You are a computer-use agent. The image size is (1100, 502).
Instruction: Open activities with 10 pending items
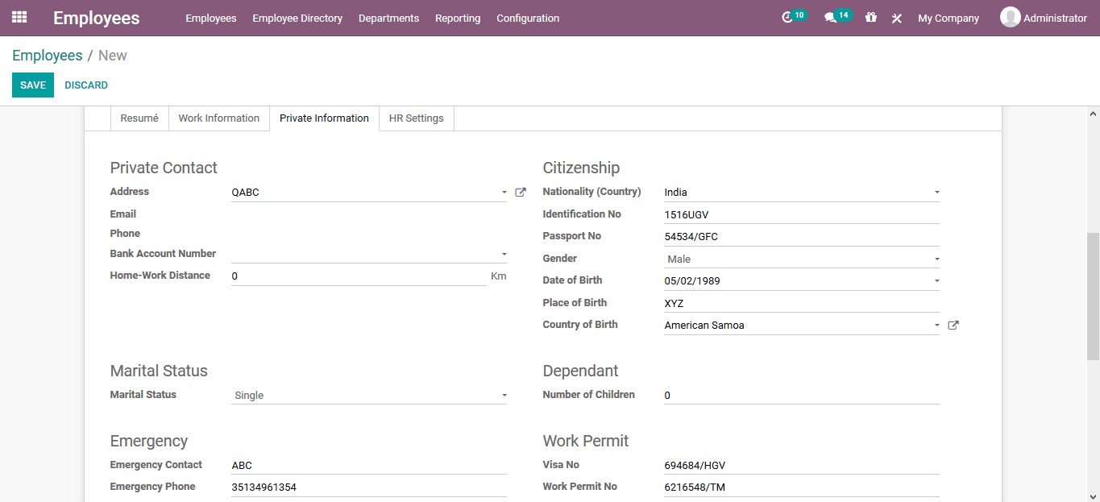pos(792,16)
